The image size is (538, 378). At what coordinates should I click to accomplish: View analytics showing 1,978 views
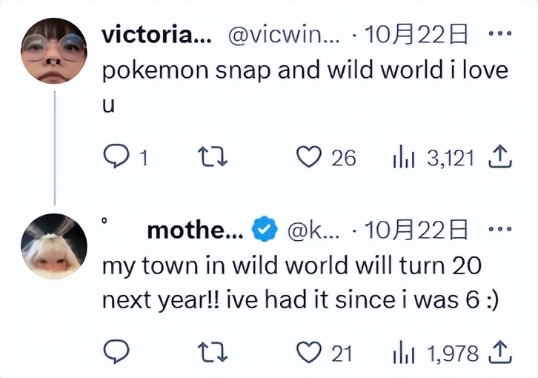[402, 353]
